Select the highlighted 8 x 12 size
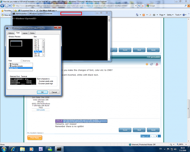Image resolution: width=190 pixels, height=152 pixels. pyautogui.click(x=38, y=52)
